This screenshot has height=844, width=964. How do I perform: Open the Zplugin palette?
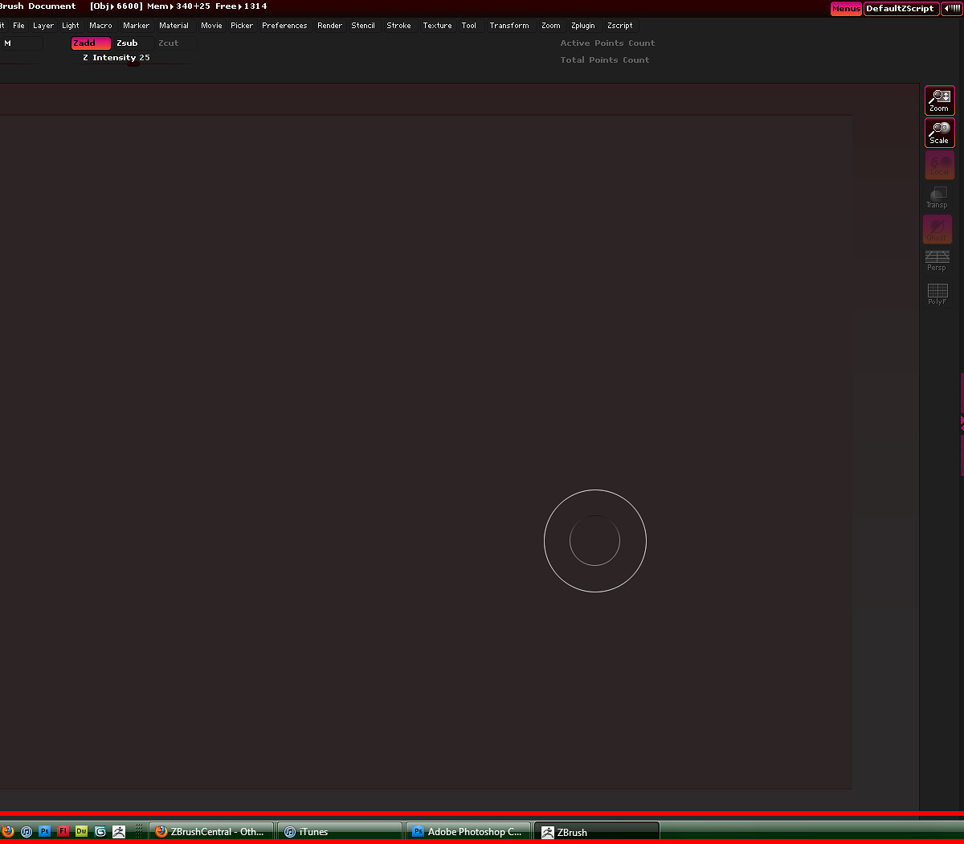(x=583, y=25)
